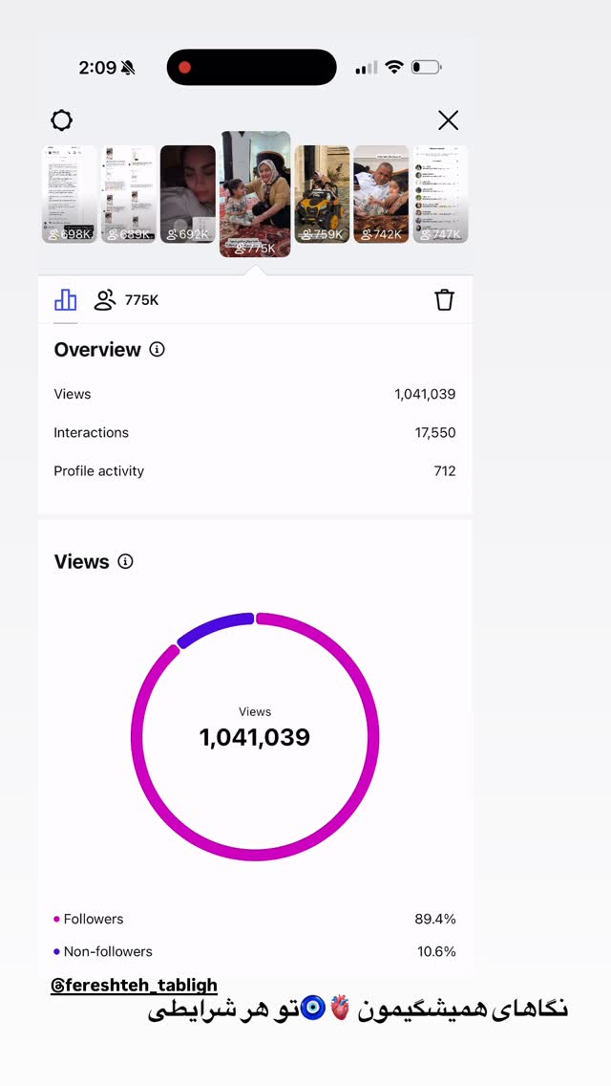The width and height of the screenshot is (611, 1086).
Task: Show info about the Overview section
Action: 158,349
